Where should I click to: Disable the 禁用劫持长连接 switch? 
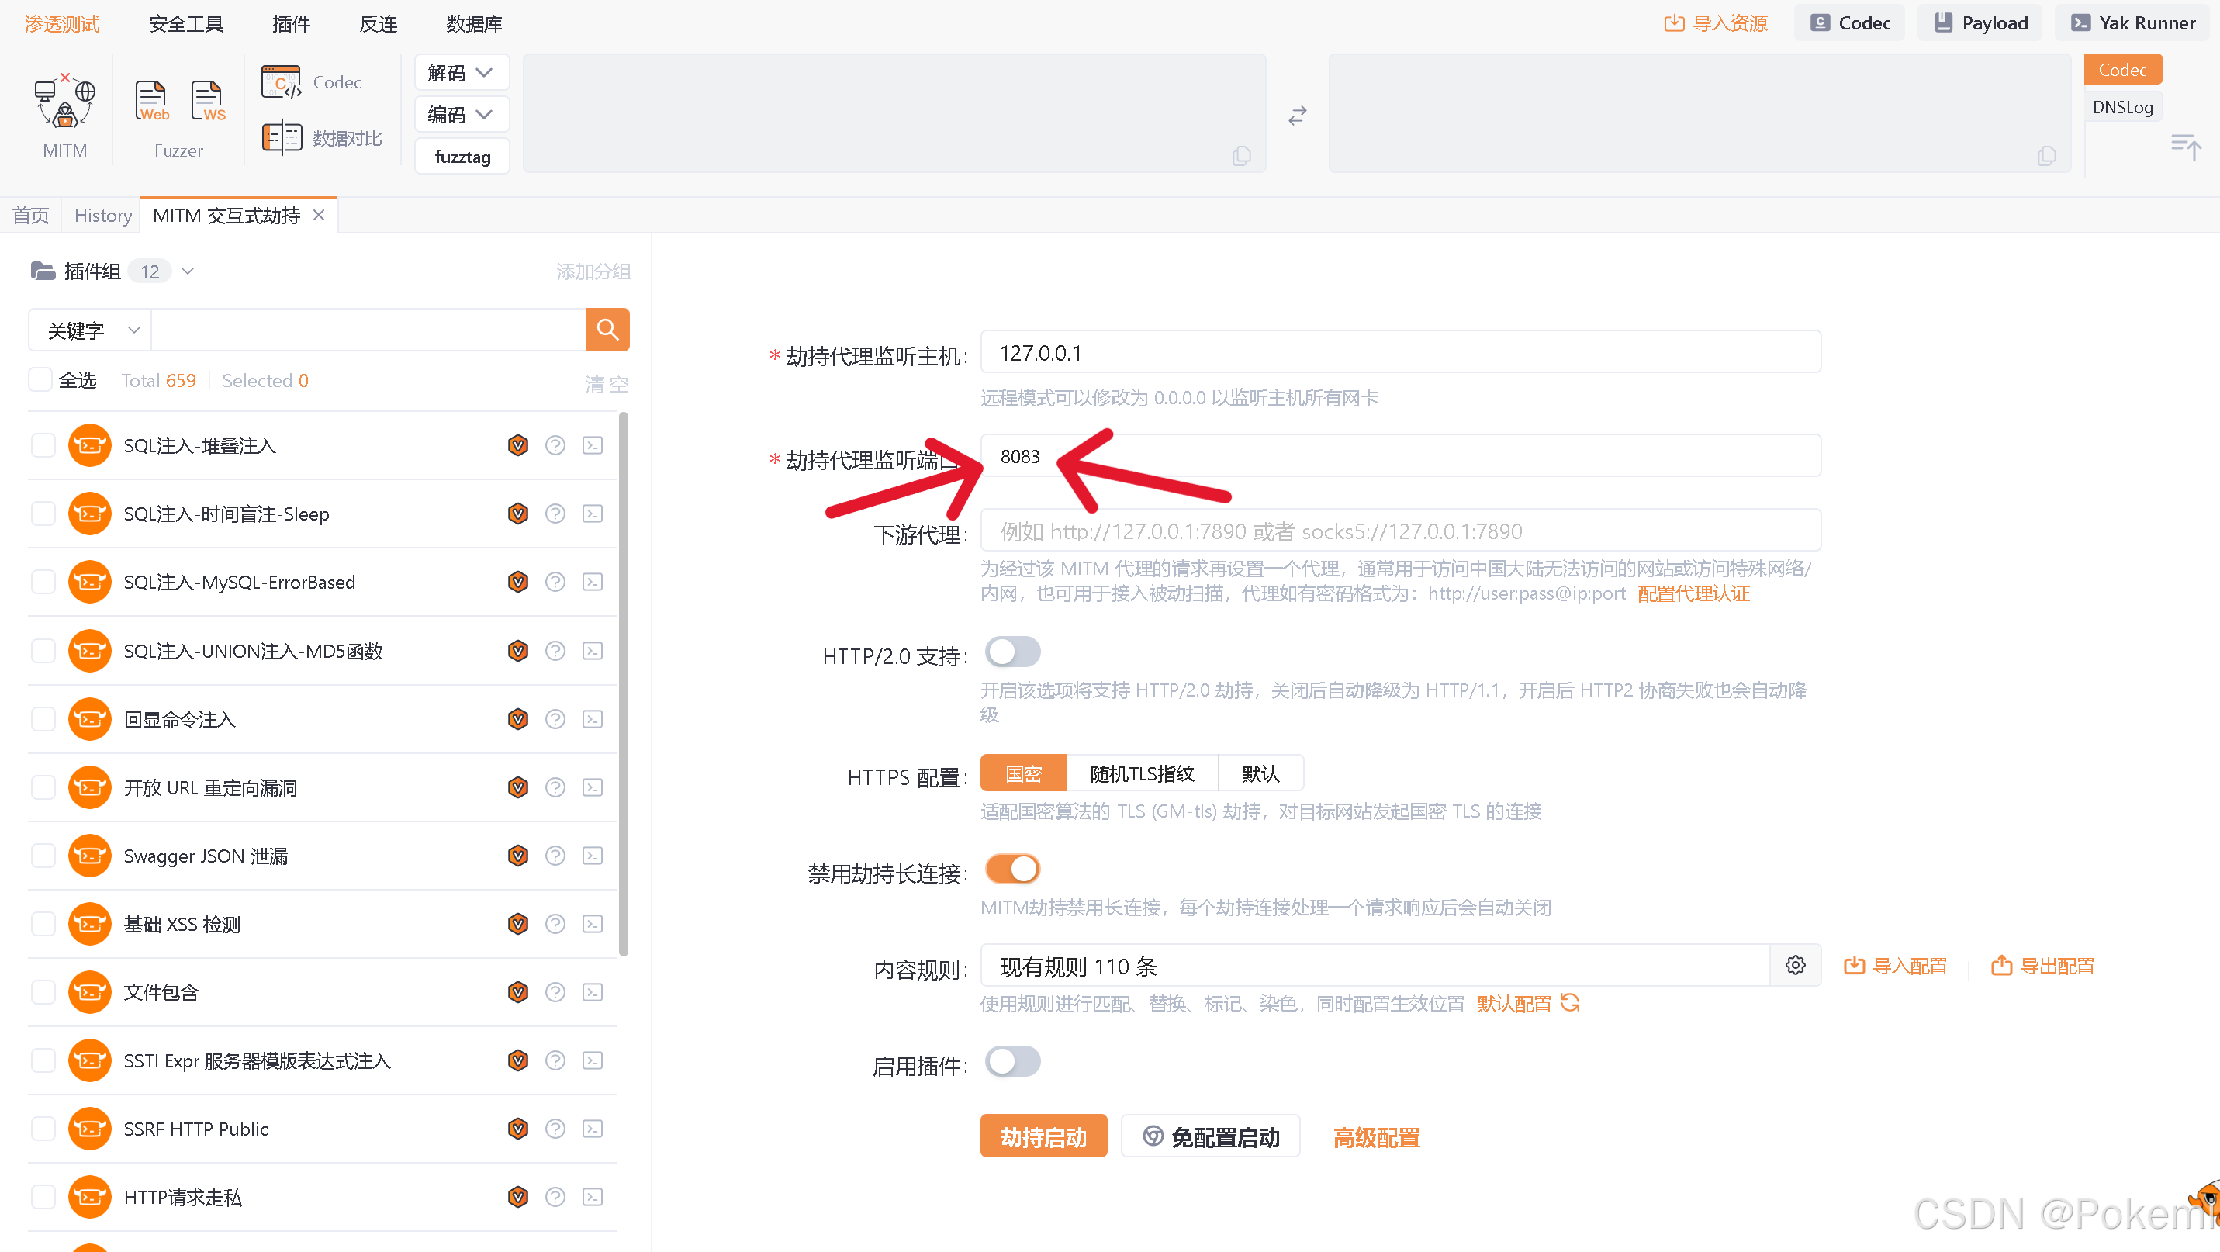coord(1012,870)
